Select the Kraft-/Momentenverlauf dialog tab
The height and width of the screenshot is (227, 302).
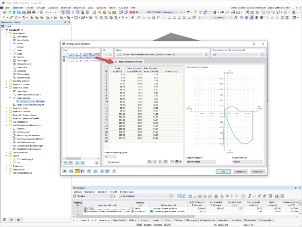[128, 62]
